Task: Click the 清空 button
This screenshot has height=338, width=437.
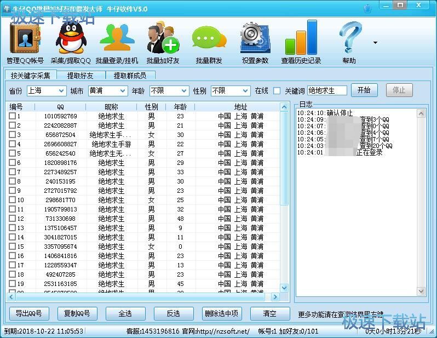Action: pyautogui.click(x=270, y=314)
